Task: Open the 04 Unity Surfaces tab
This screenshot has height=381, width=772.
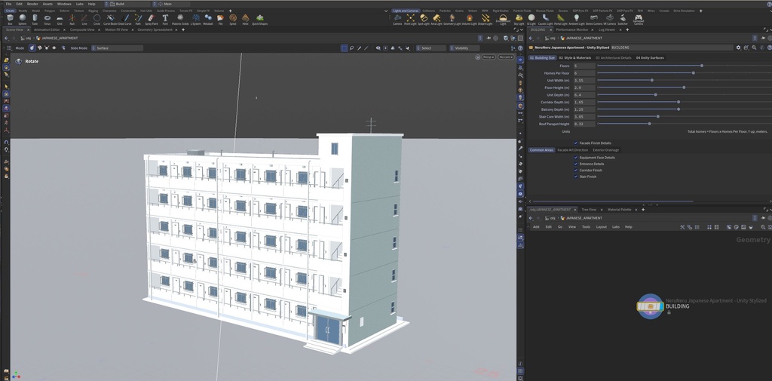Action: coord(650,57)
